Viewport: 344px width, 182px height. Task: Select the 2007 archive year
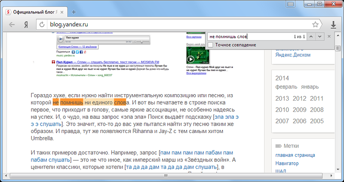[282, 121]
